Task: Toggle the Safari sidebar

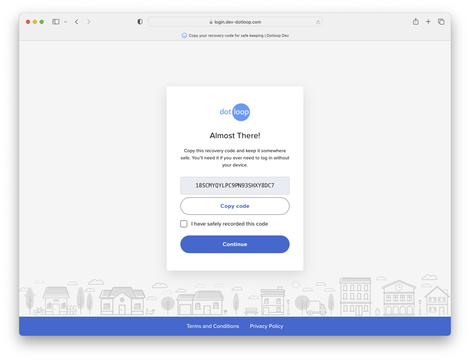Action: pyautogui.click(x=56, y=21)
